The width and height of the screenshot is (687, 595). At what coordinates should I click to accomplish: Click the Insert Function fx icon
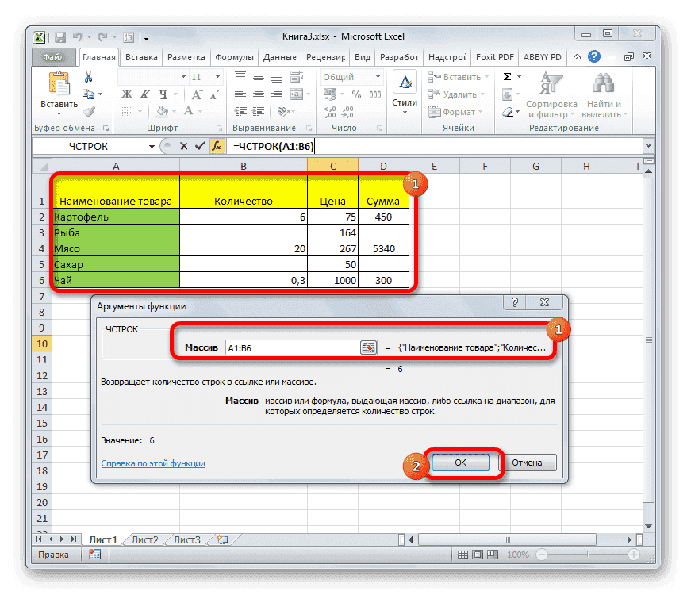pos(217,146)
